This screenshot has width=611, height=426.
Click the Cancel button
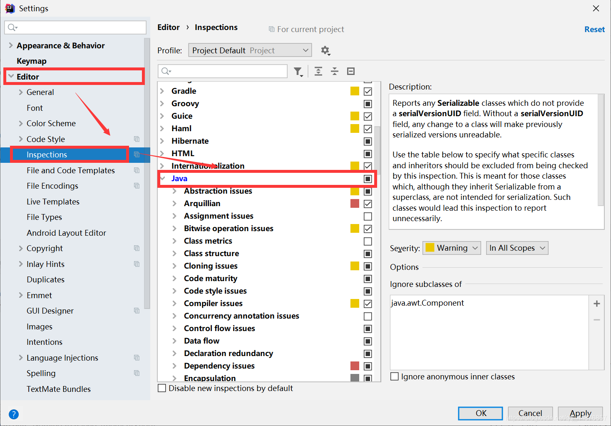click(530, 413)
